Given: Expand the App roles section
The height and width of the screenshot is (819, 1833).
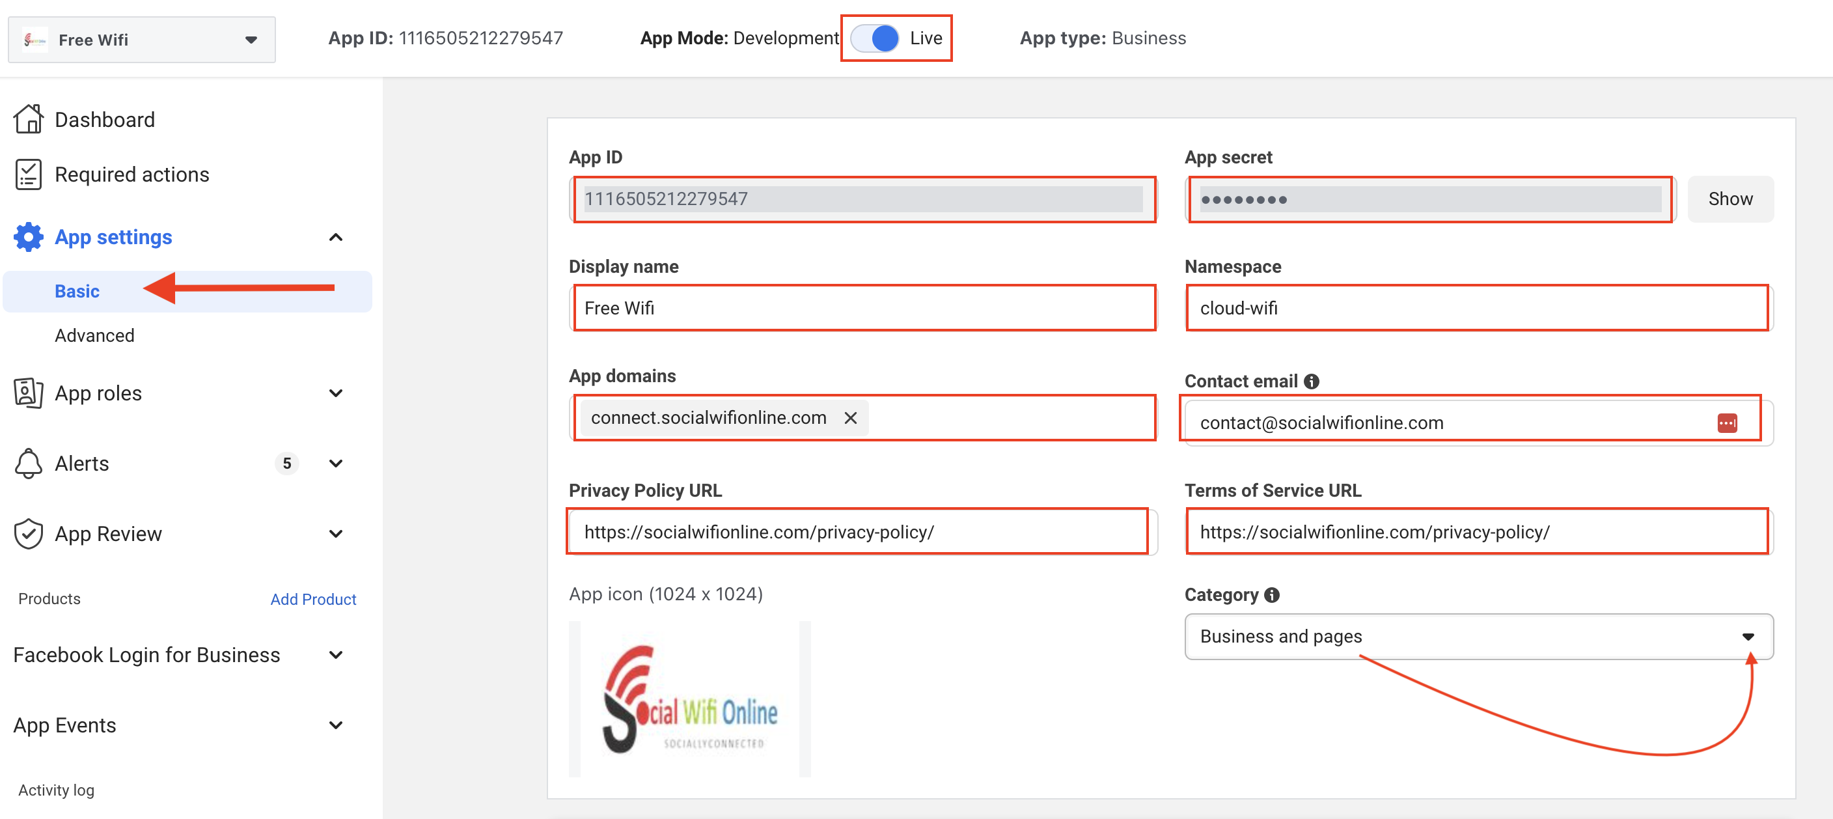Looking at the screenshot, I should [x=336, y=393].
